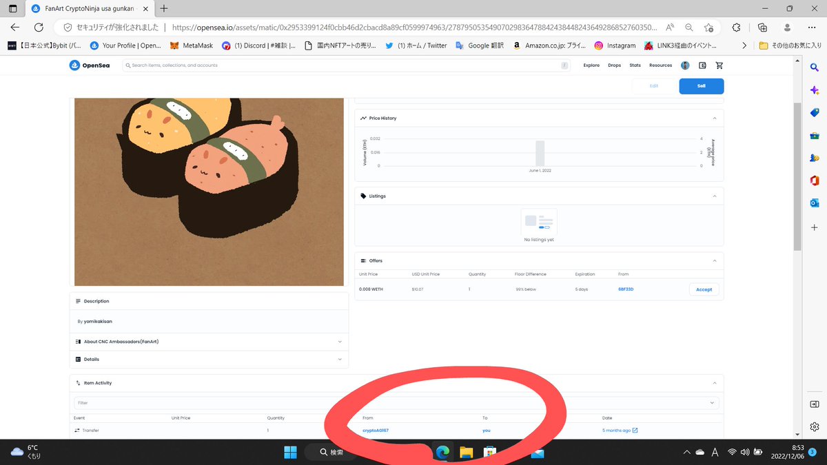This screenshot has height=465, width=827.
Task: Open Edge sidebar settings gear
Action: [x=815, y=426]
